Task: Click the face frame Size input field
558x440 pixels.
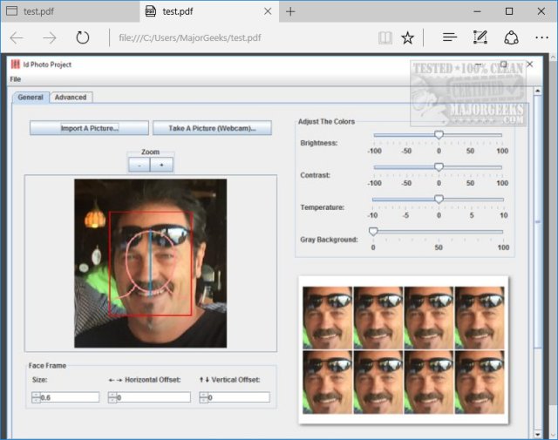Action: click(x=70, y=397)
